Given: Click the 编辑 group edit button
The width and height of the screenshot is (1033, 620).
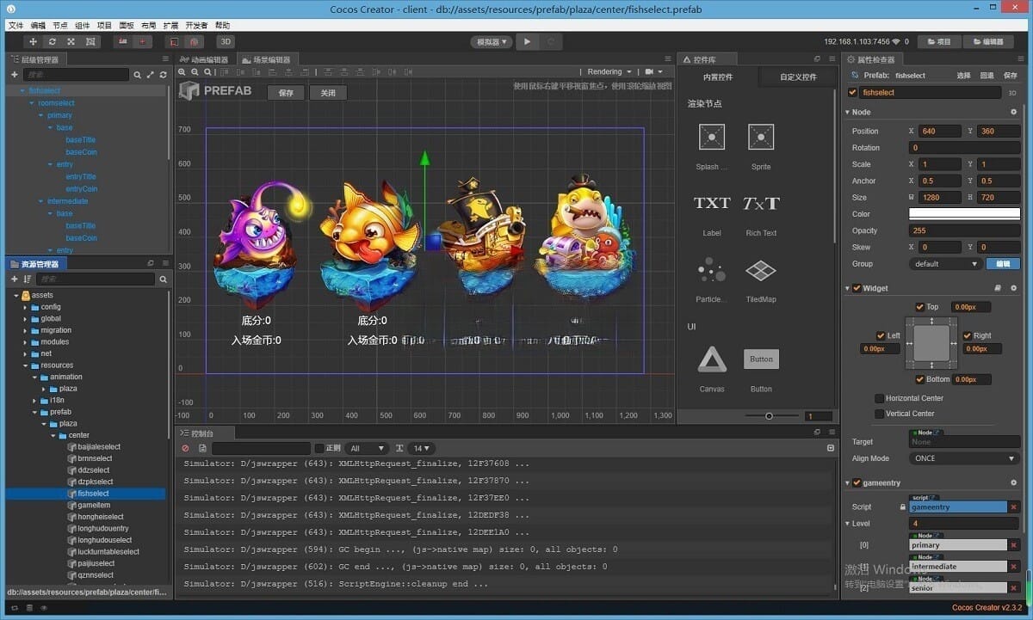Looking at the screenshot, I should coord(1003,264).
